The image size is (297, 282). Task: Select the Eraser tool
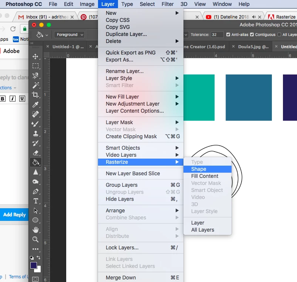click(36, 153)
